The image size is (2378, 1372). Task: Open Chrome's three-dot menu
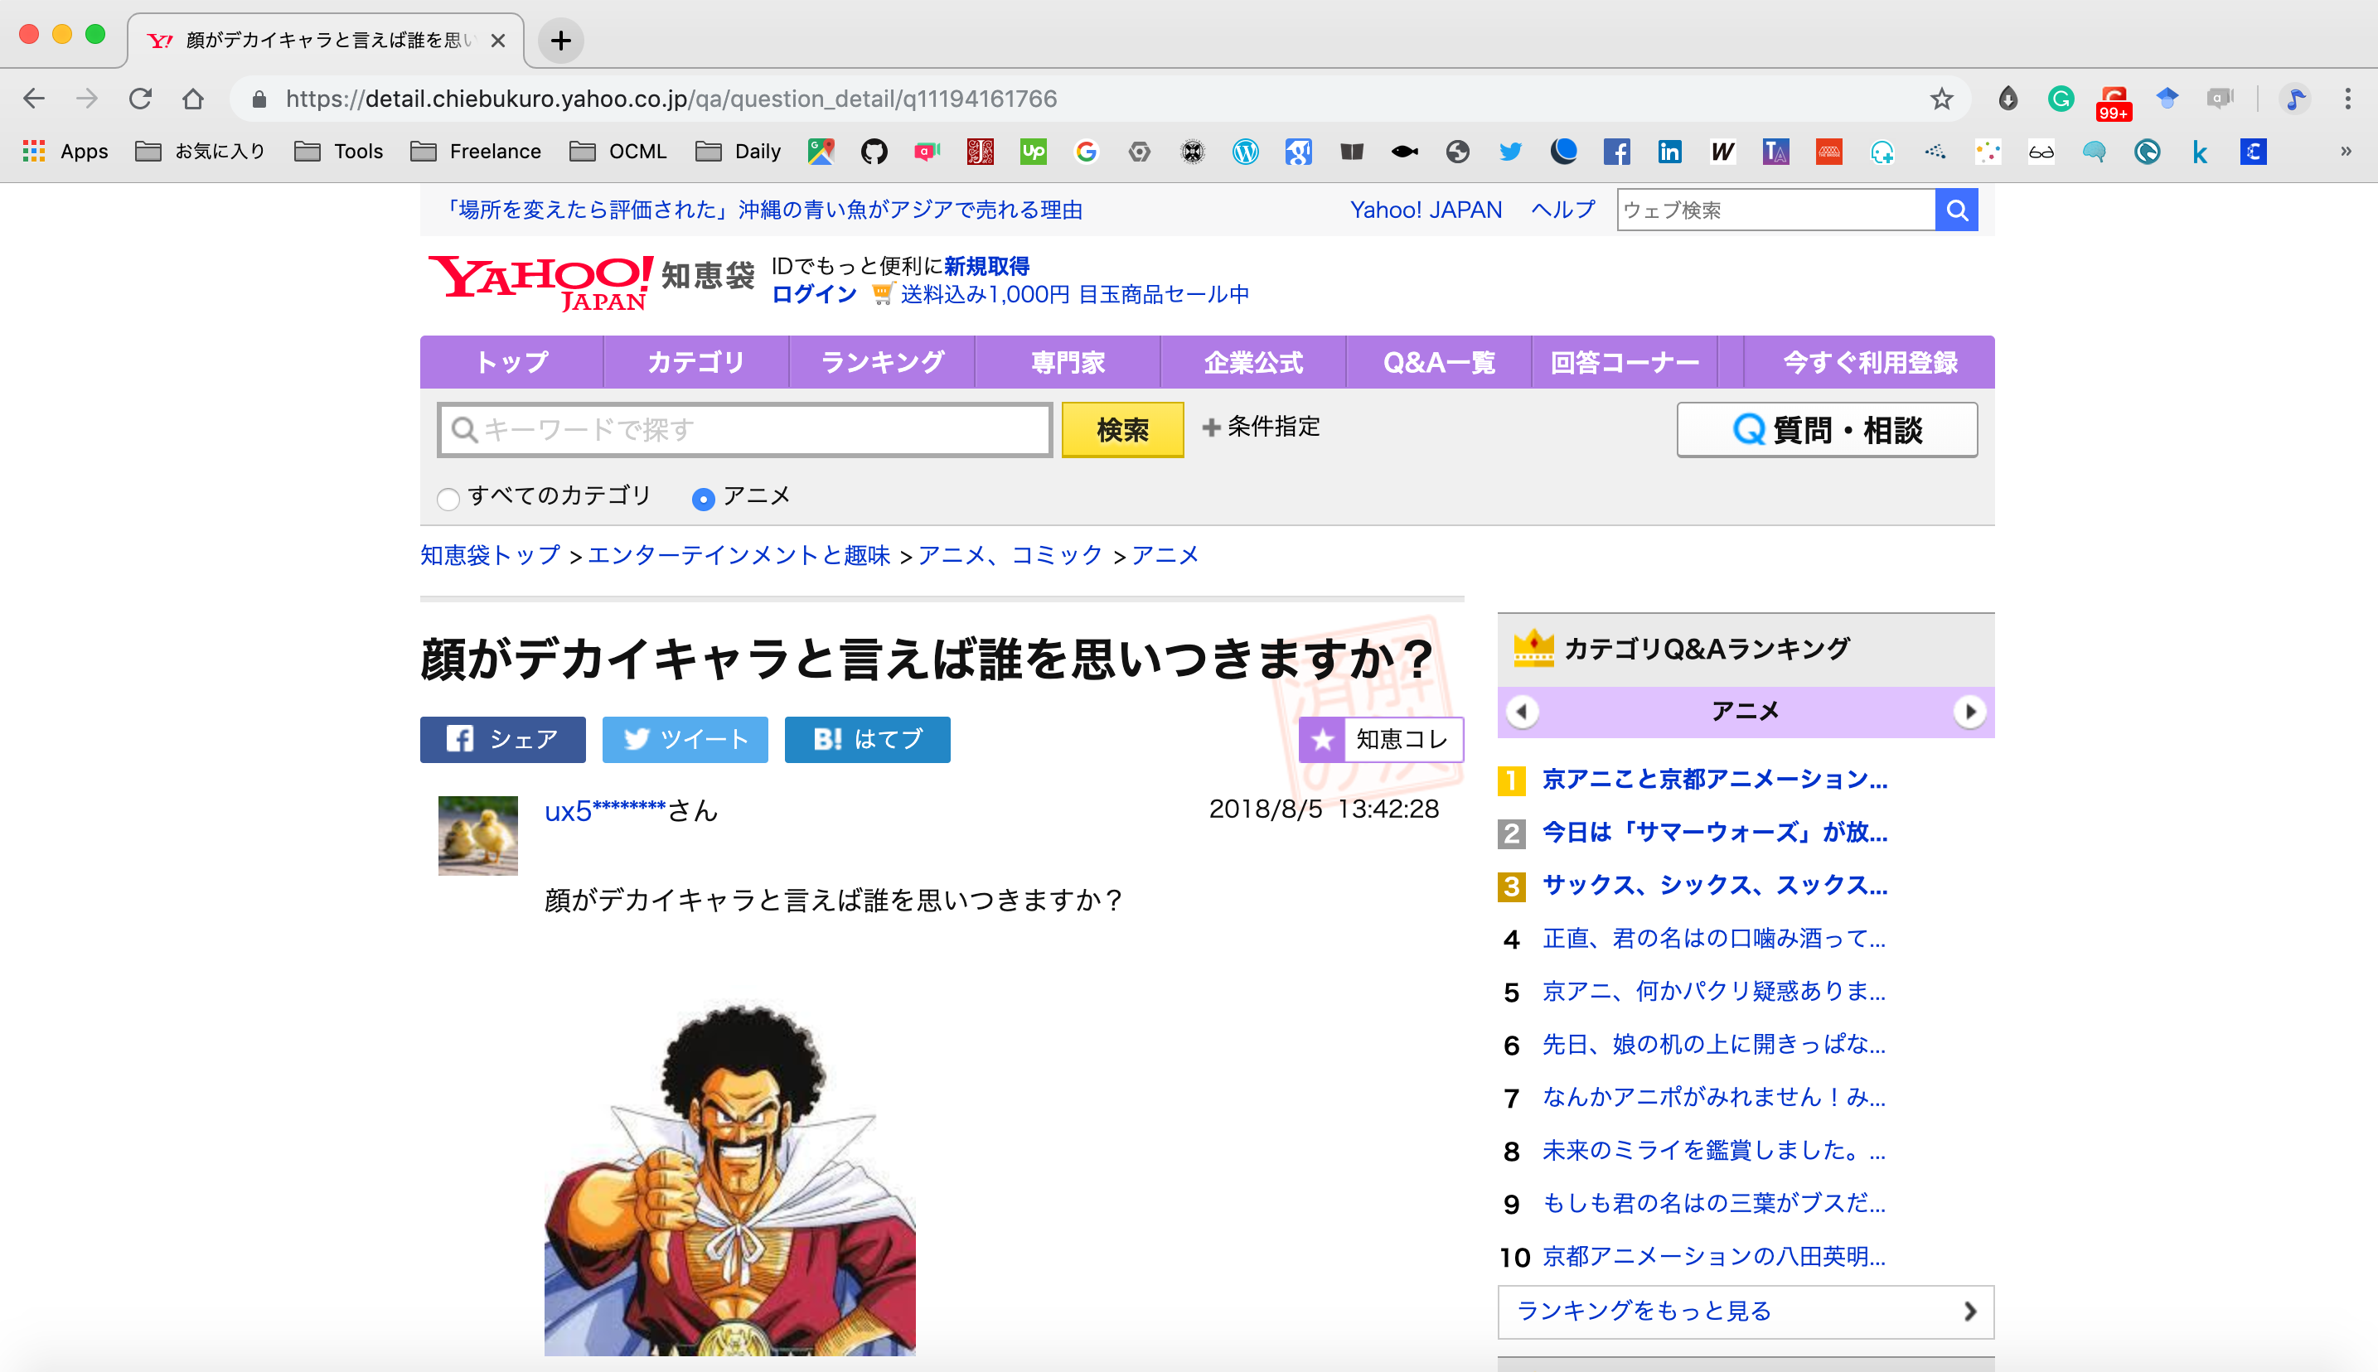[2347, 98]
